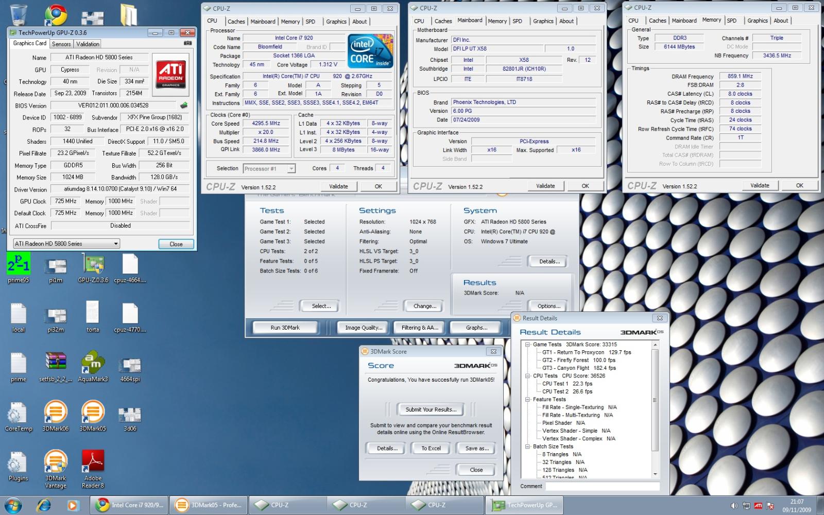Click Image Quality button in 3DMark05
The height and width of the screenshot is (515, 824).
point(364,328)
